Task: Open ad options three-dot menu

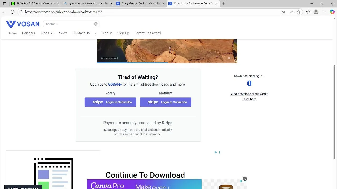Action: [219, 152]
